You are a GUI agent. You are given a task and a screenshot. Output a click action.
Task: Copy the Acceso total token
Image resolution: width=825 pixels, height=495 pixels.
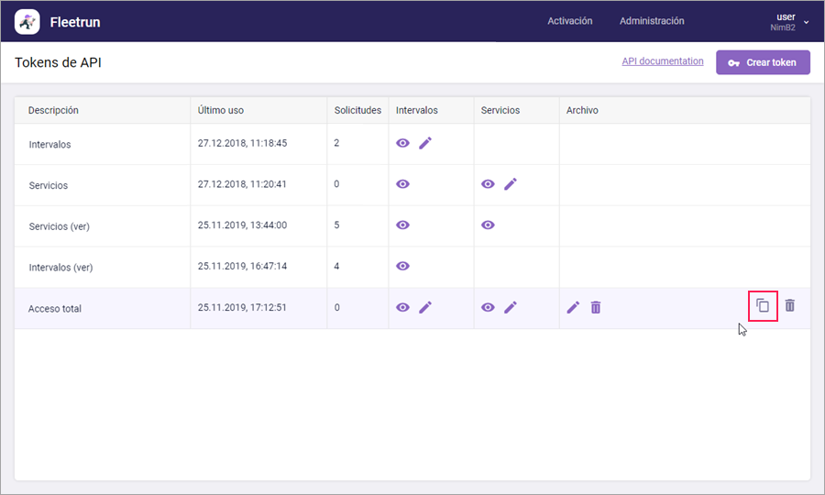click(x=763, y=305)
